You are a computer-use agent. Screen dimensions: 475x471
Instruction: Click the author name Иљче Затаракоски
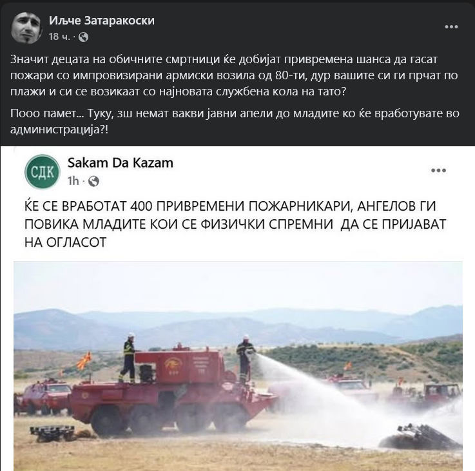102,20
